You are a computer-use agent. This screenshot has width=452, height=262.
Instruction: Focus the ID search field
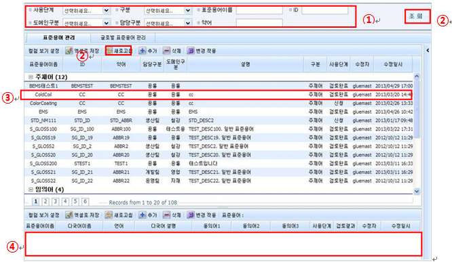click(x=325, y=10)
